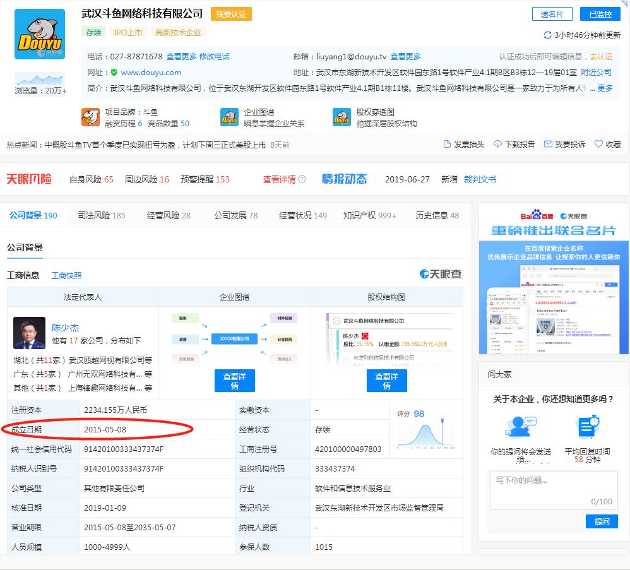Click the 发票抬头 invoice icon
Viewport: 630px width, 570px height.
tap(448, 145)
